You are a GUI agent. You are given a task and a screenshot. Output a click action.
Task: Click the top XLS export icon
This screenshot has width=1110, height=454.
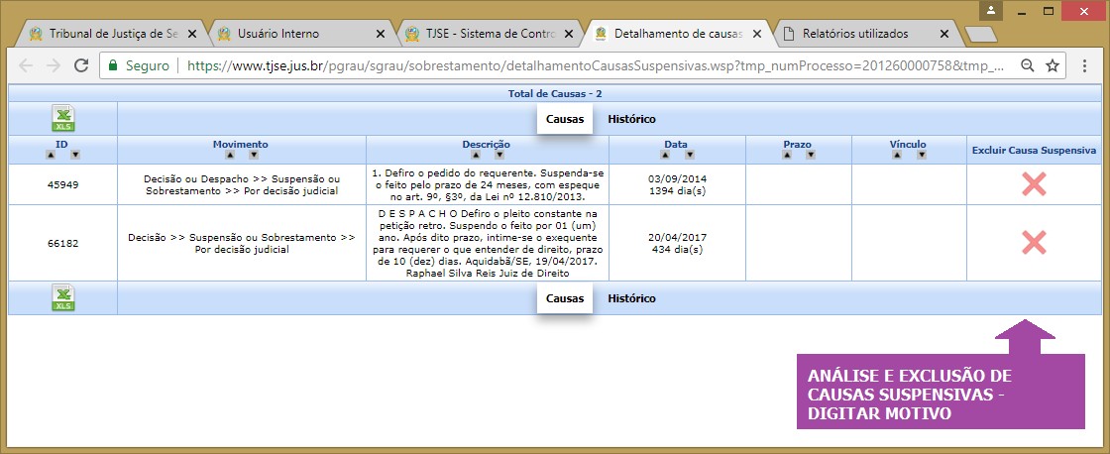(x=62, y=119)
